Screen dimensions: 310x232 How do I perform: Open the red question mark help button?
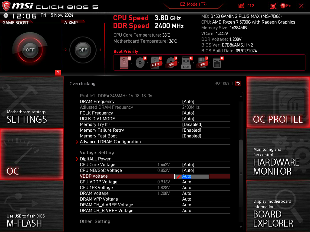58,72
